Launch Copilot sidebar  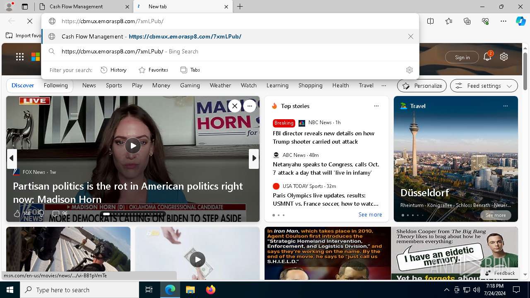pos(520,21)
